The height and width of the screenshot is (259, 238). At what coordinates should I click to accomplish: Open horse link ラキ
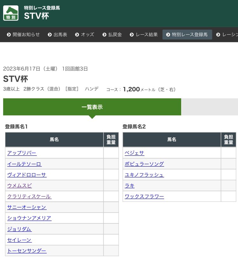point(130,186)
